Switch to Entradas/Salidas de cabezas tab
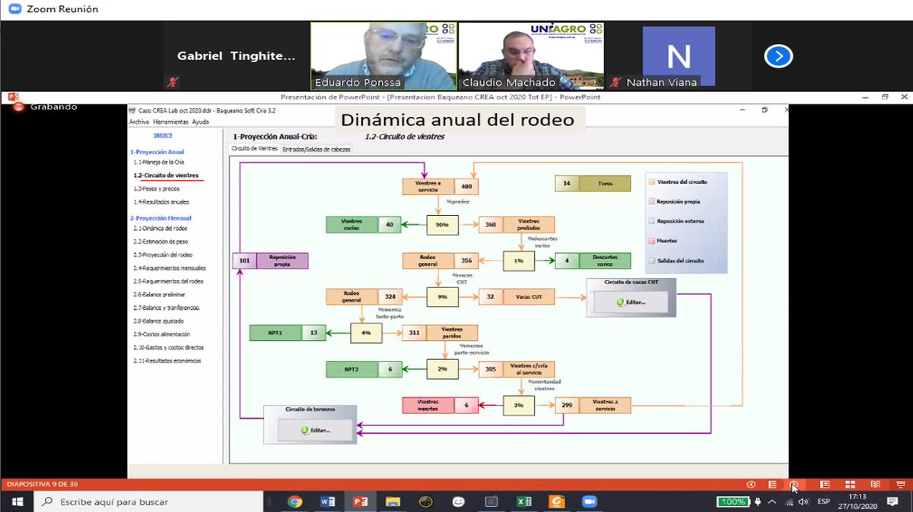The height and width of the screenshot is (512, 913). tap(317, 149)
